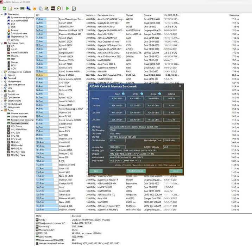The height and width of the screenshot is (246, 252).
Task: Open Cache & Memory benchmark memory-stick toolbar icon
Action: point(22,8)
